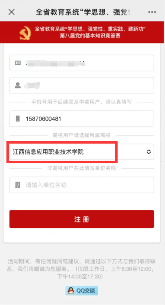The height and width of the screenshot is (305, 165).
Task: Click the hint text 高校用户请选择所属高校
Action: (82, 135)
